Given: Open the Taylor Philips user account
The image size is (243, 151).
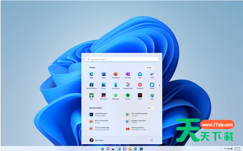Looking at the screenshot, I should click(x=97, y=140).
